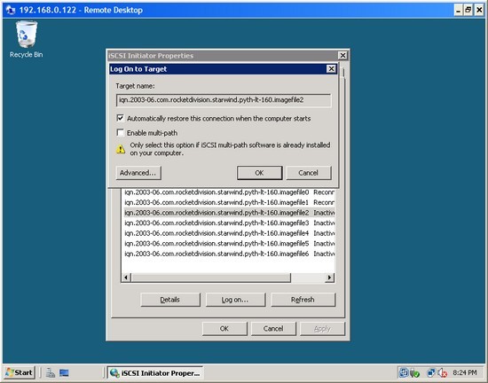Screen dimensions: 488x383
Task: Uncheck automatically restore this connection checkbox
Action: point(120,118)
